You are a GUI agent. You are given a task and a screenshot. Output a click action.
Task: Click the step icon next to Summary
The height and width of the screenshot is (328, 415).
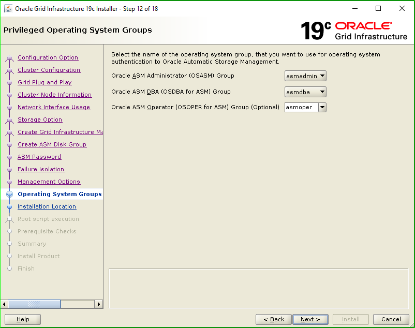9,244
